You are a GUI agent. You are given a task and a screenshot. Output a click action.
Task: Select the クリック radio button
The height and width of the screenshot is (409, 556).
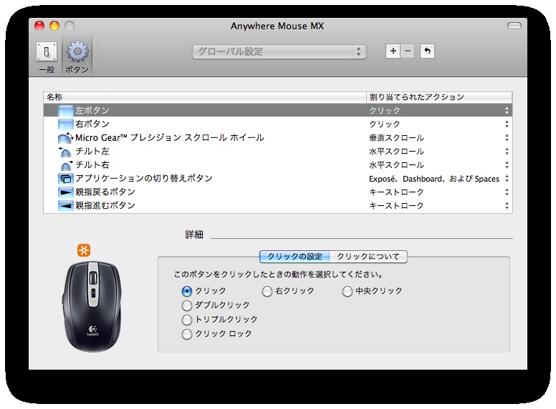pyautogui.click(x=187, y=291)
